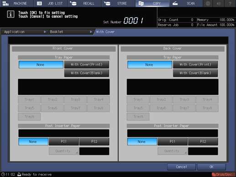Select Tray2 under Front Cover
236x177 pixels.
click(52, 99)
